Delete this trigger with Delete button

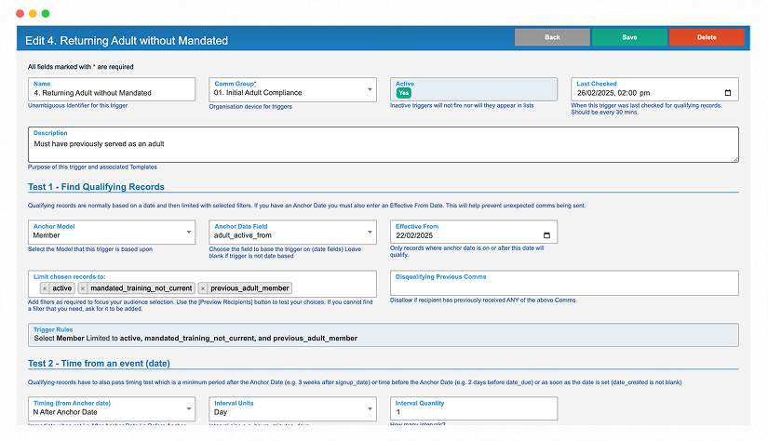pyautogui.click(x=707, y=37)
